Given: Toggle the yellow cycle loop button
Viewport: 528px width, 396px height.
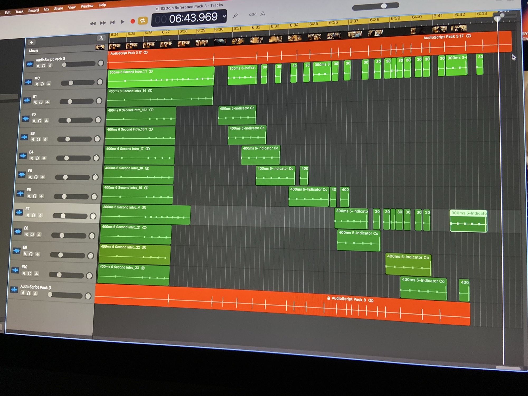Looking at the screenshot, I should coord(143,21).
